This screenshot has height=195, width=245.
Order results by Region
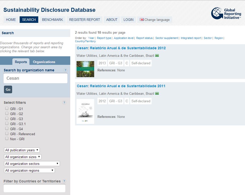click(x=219, y=38)
